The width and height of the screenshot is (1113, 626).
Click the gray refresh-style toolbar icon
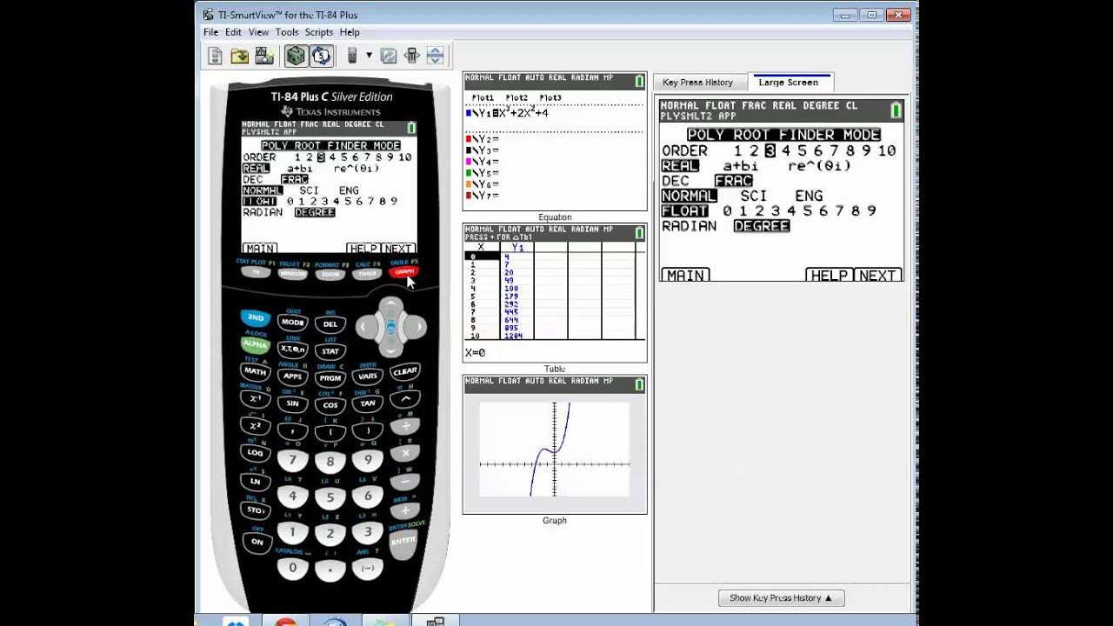pyautogui.click(x=389, y=57)
